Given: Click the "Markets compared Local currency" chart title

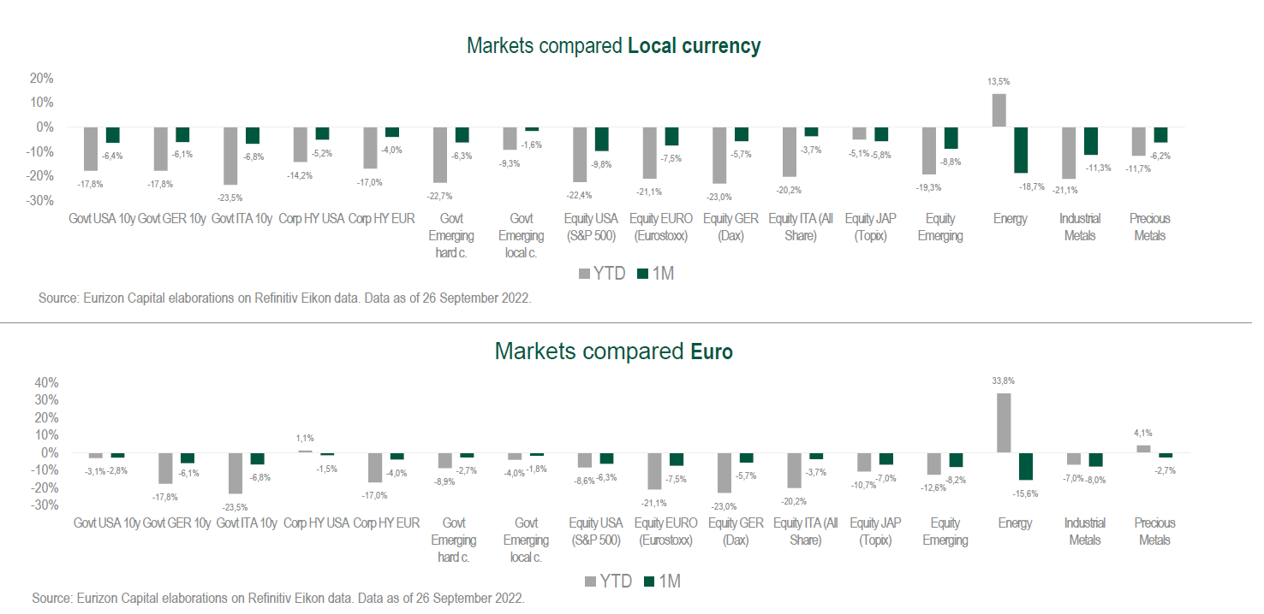Looking at the screenshot, I should (613, 46).
